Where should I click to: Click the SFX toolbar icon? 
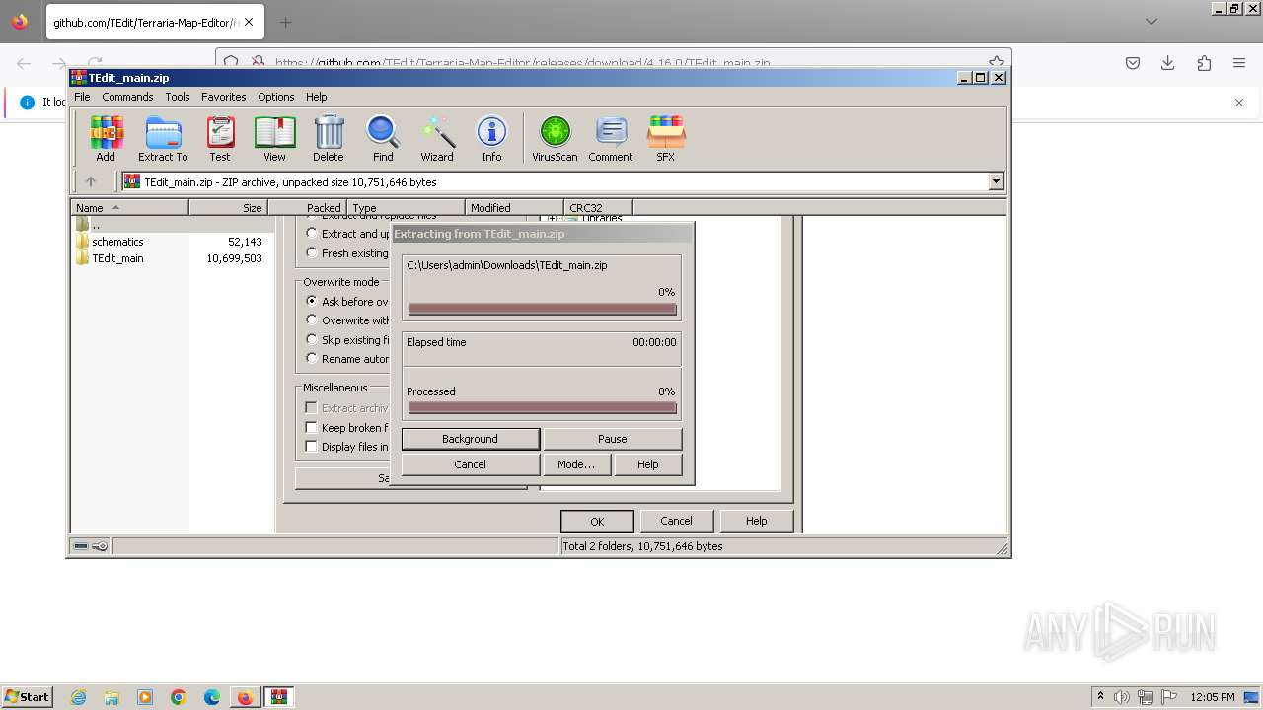(666, 138)
